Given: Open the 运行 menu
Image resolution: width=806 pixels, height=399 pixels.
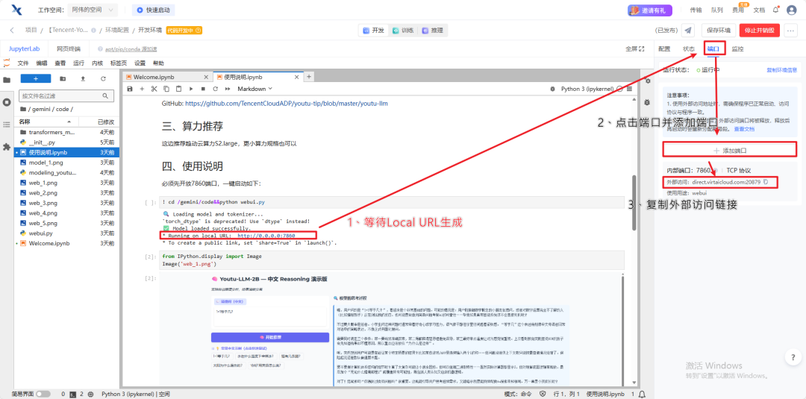Looking at the screenshot, I should (78, 63).
